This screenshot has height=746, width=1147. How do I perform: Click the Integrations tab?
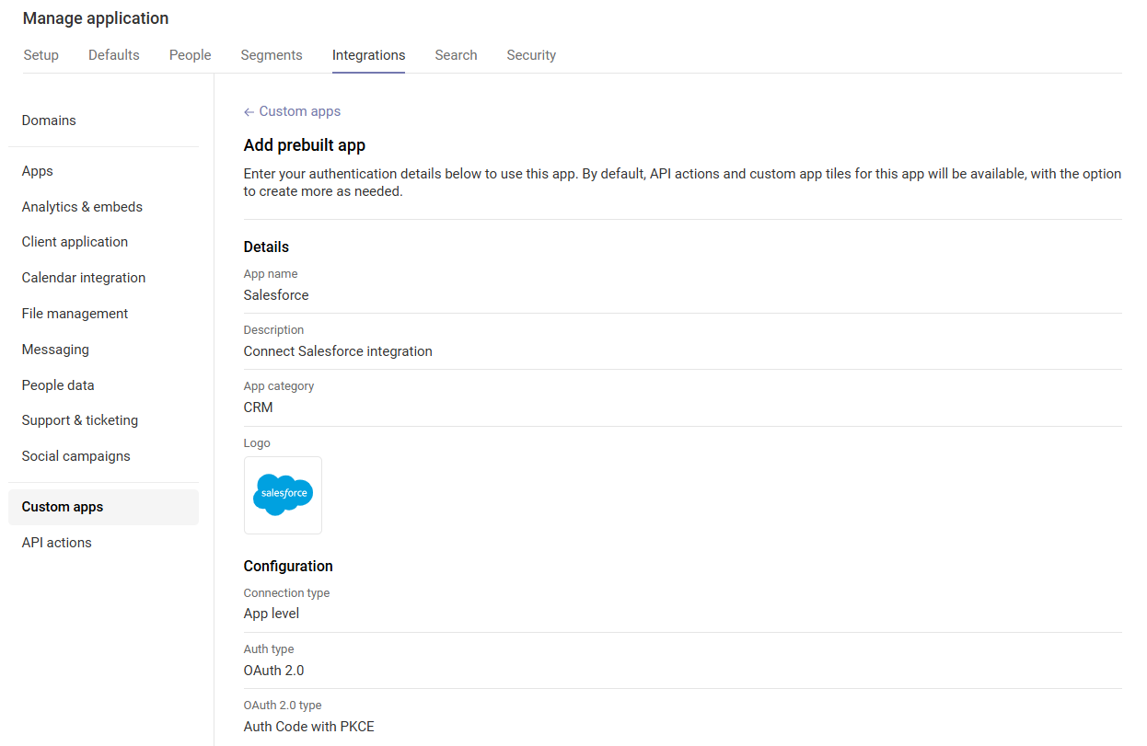(368, 55)
